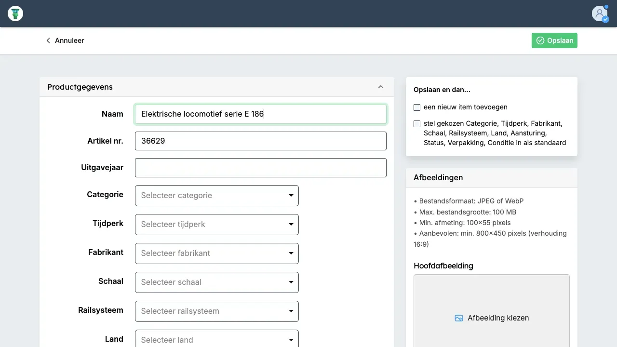Open the Fabrikant dropdown
This screenshot has height=347, width=617.
217,254
